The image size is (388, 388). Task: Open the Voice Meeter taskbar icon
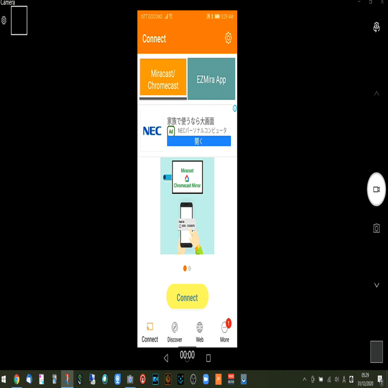pos(231,379)
